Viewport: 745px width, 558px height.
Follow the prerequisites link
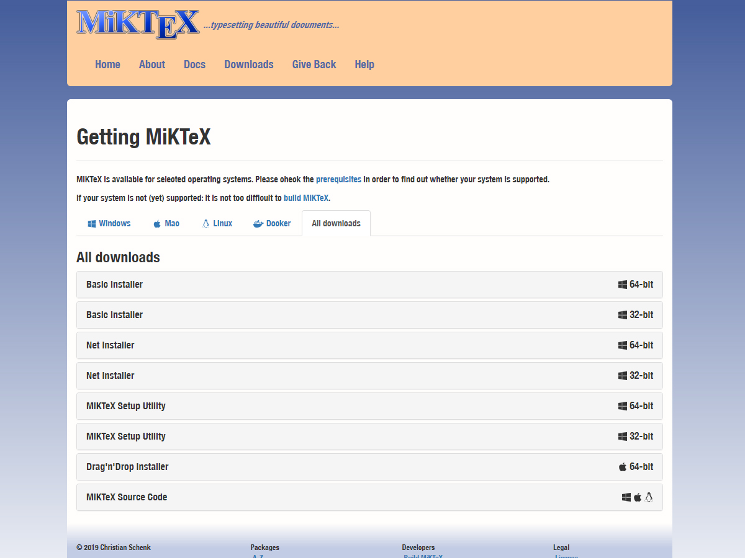338,179
